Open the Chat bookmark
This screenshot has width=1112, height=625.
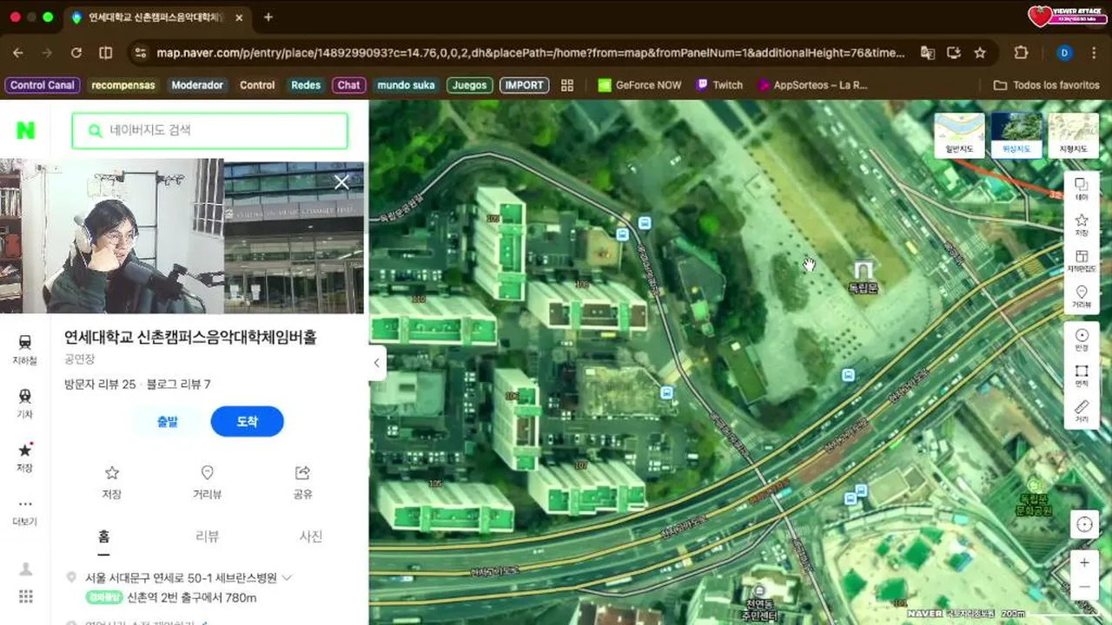coord(348,85)
